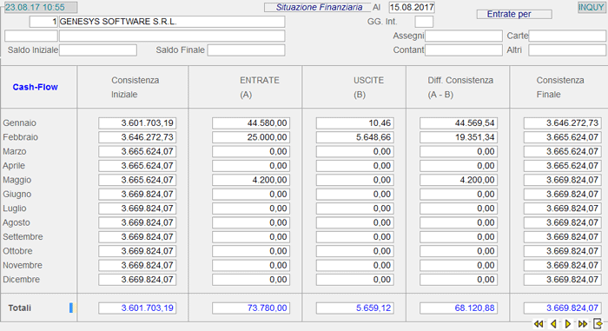Click the Agosto row label

click(17, 222)
